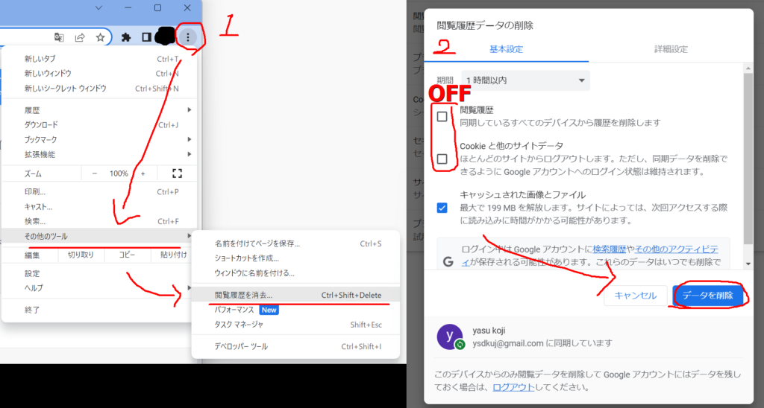This screenshot has height=408, width=764.
Task: Bookmark this page with the star icon
Action: [100, 37]
